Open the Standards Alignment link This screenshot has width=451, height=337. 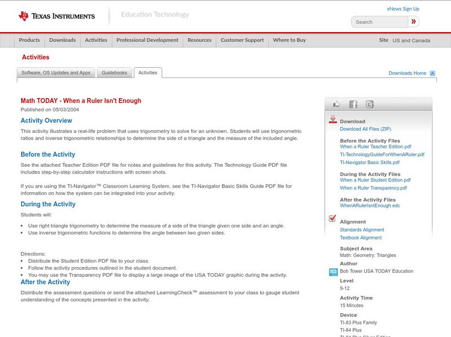pyautogui.click(x=362, y=230)
